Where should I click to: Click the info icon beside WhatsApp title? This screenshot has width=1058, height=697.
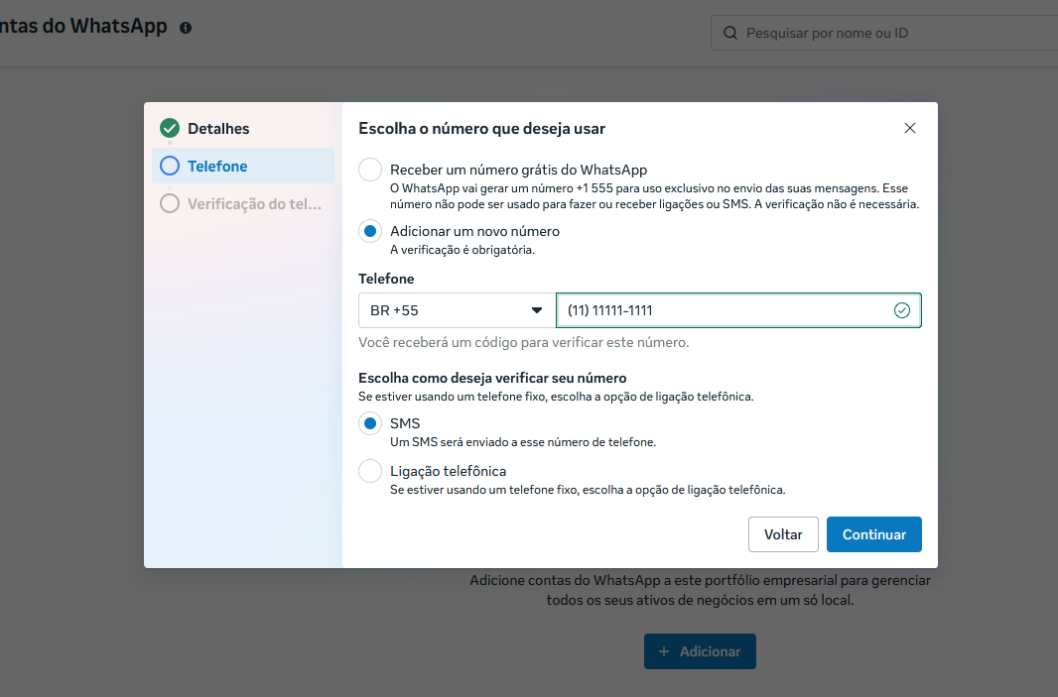[186, 28]
